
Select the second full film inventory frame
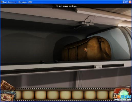click(40, 95)
